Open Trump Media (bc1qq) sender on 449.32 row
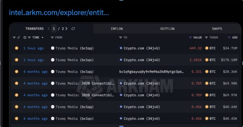Image resolution: width=243 pixels, height=127 pixels. pos(74,48)
